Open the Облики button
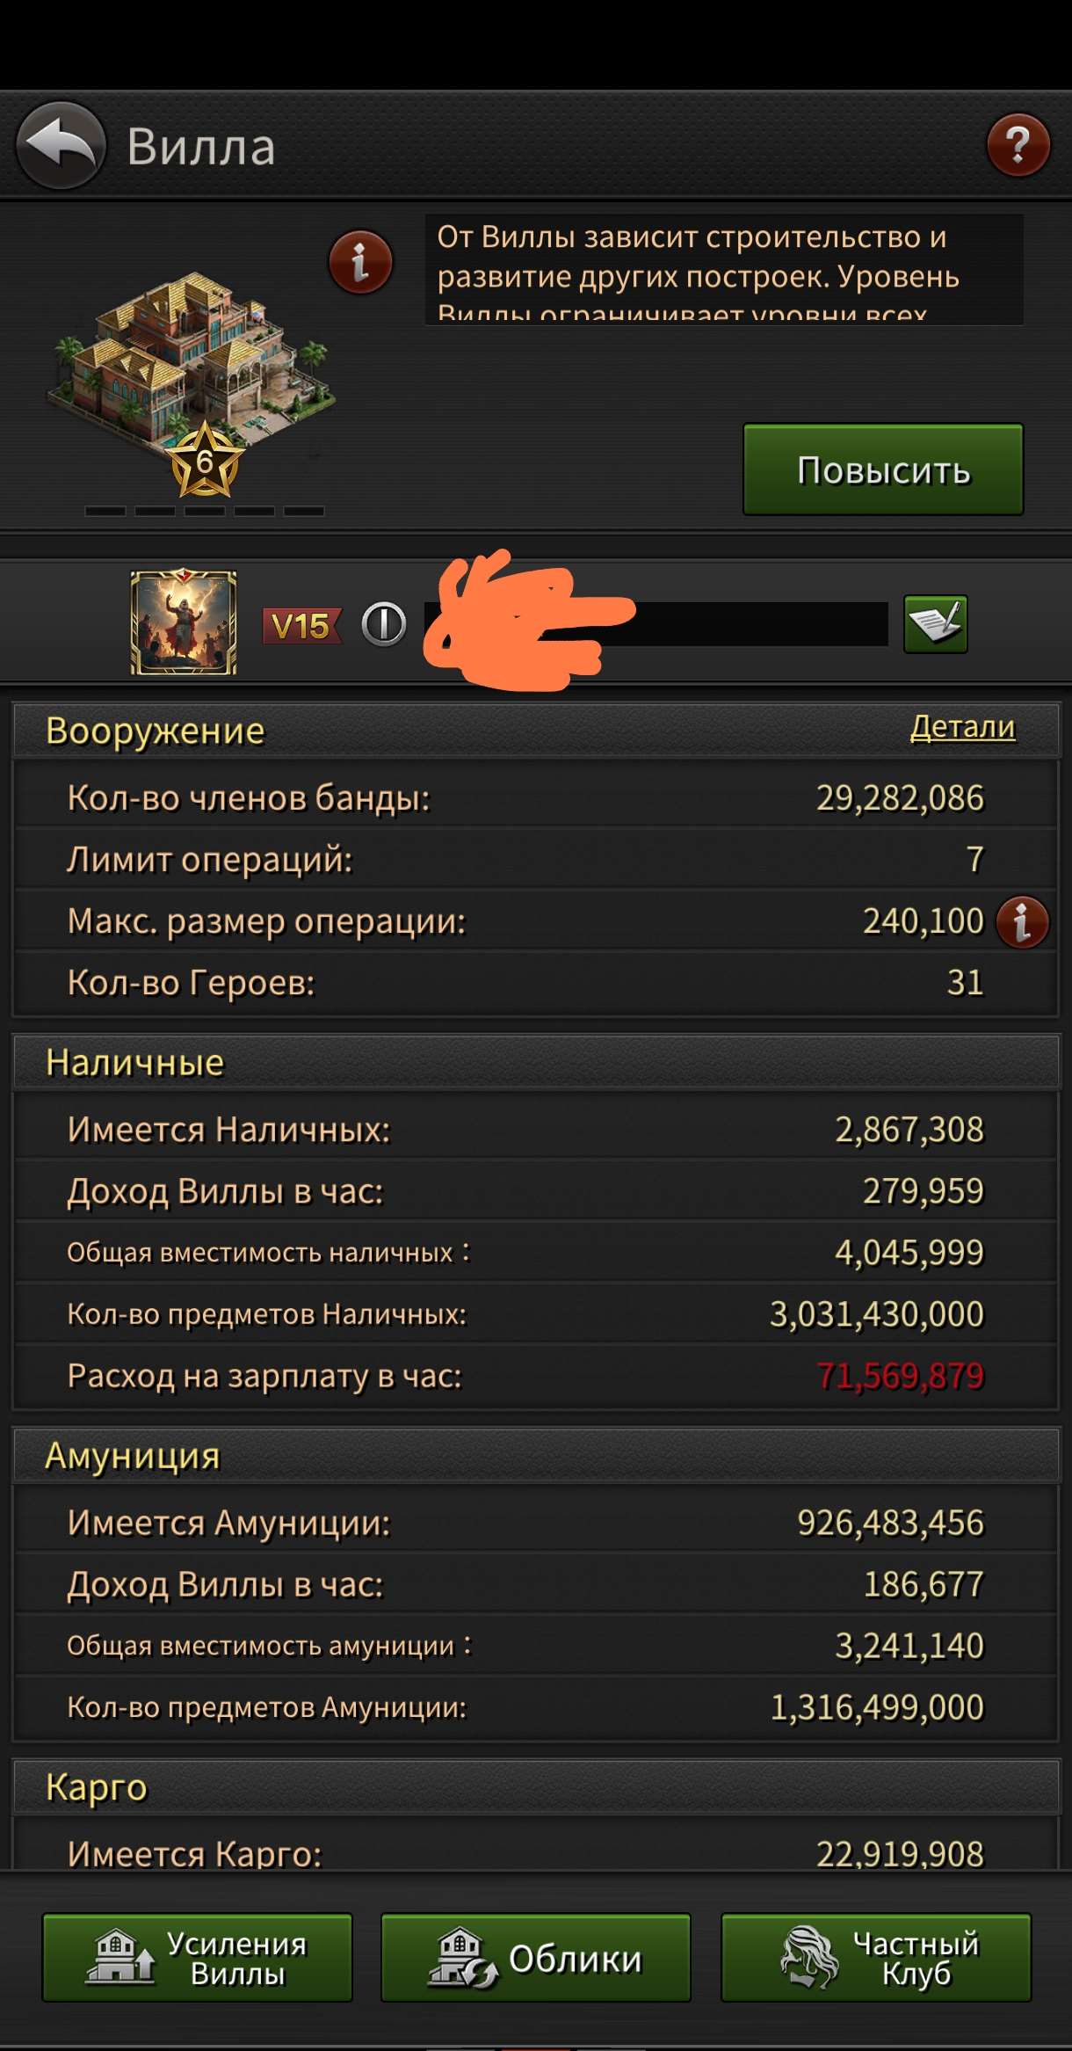This screenshot has width=1072, height=2051. [x=535, y=1958]
